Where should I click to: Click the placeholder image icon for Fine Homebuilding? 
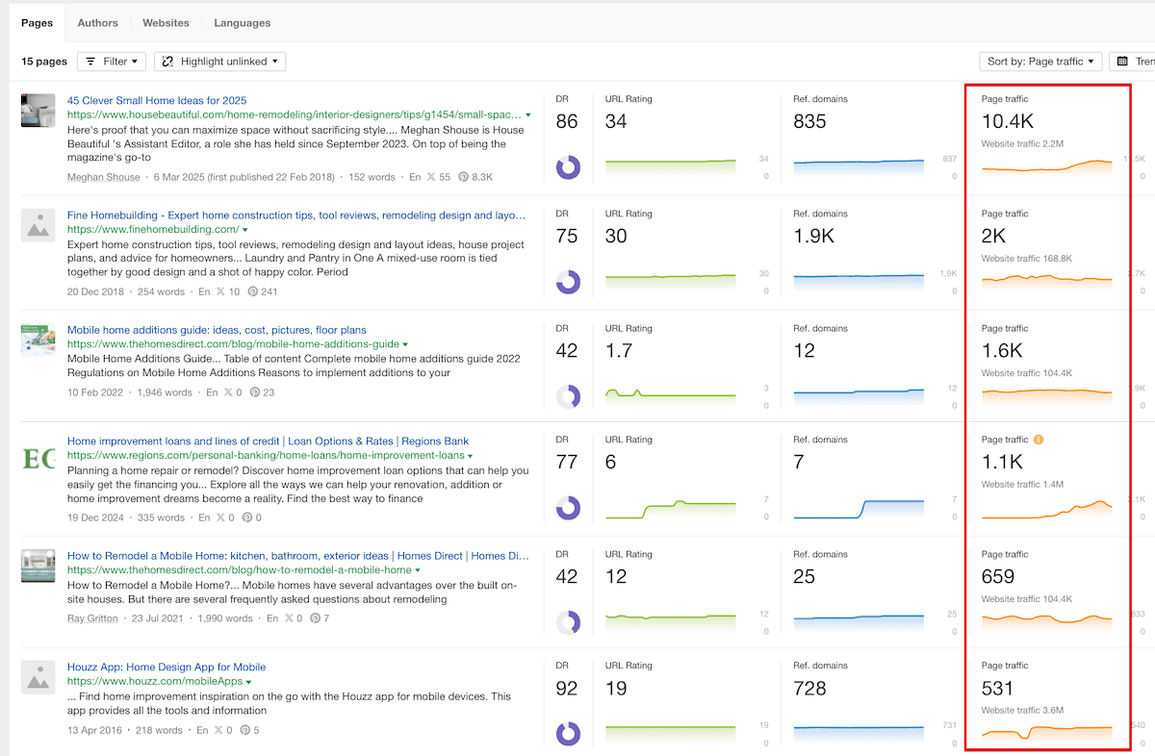click(38, 225)
